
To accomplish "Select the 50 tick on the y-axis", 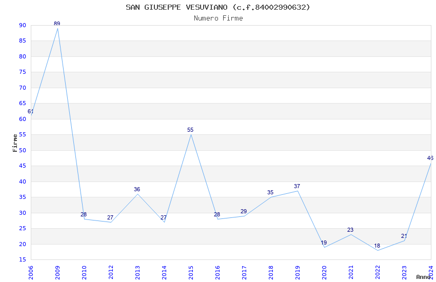I will 22,150.
